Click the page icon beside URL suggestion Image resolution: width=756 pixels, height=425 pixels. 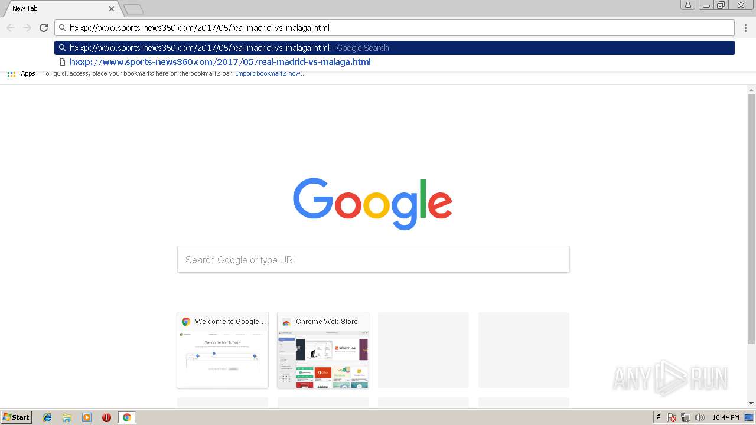(62, 62)
